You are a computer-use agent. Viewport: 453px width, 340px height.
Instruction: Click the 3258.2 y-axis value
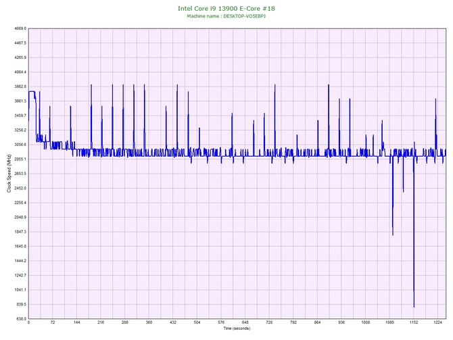click(20, 130)
